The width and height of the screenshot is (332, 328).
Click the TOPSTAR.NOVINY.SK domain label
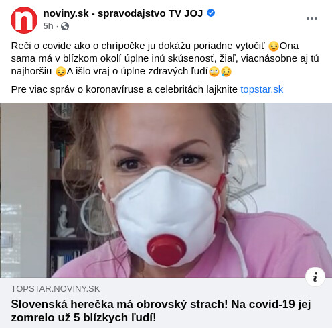[56, 289]
